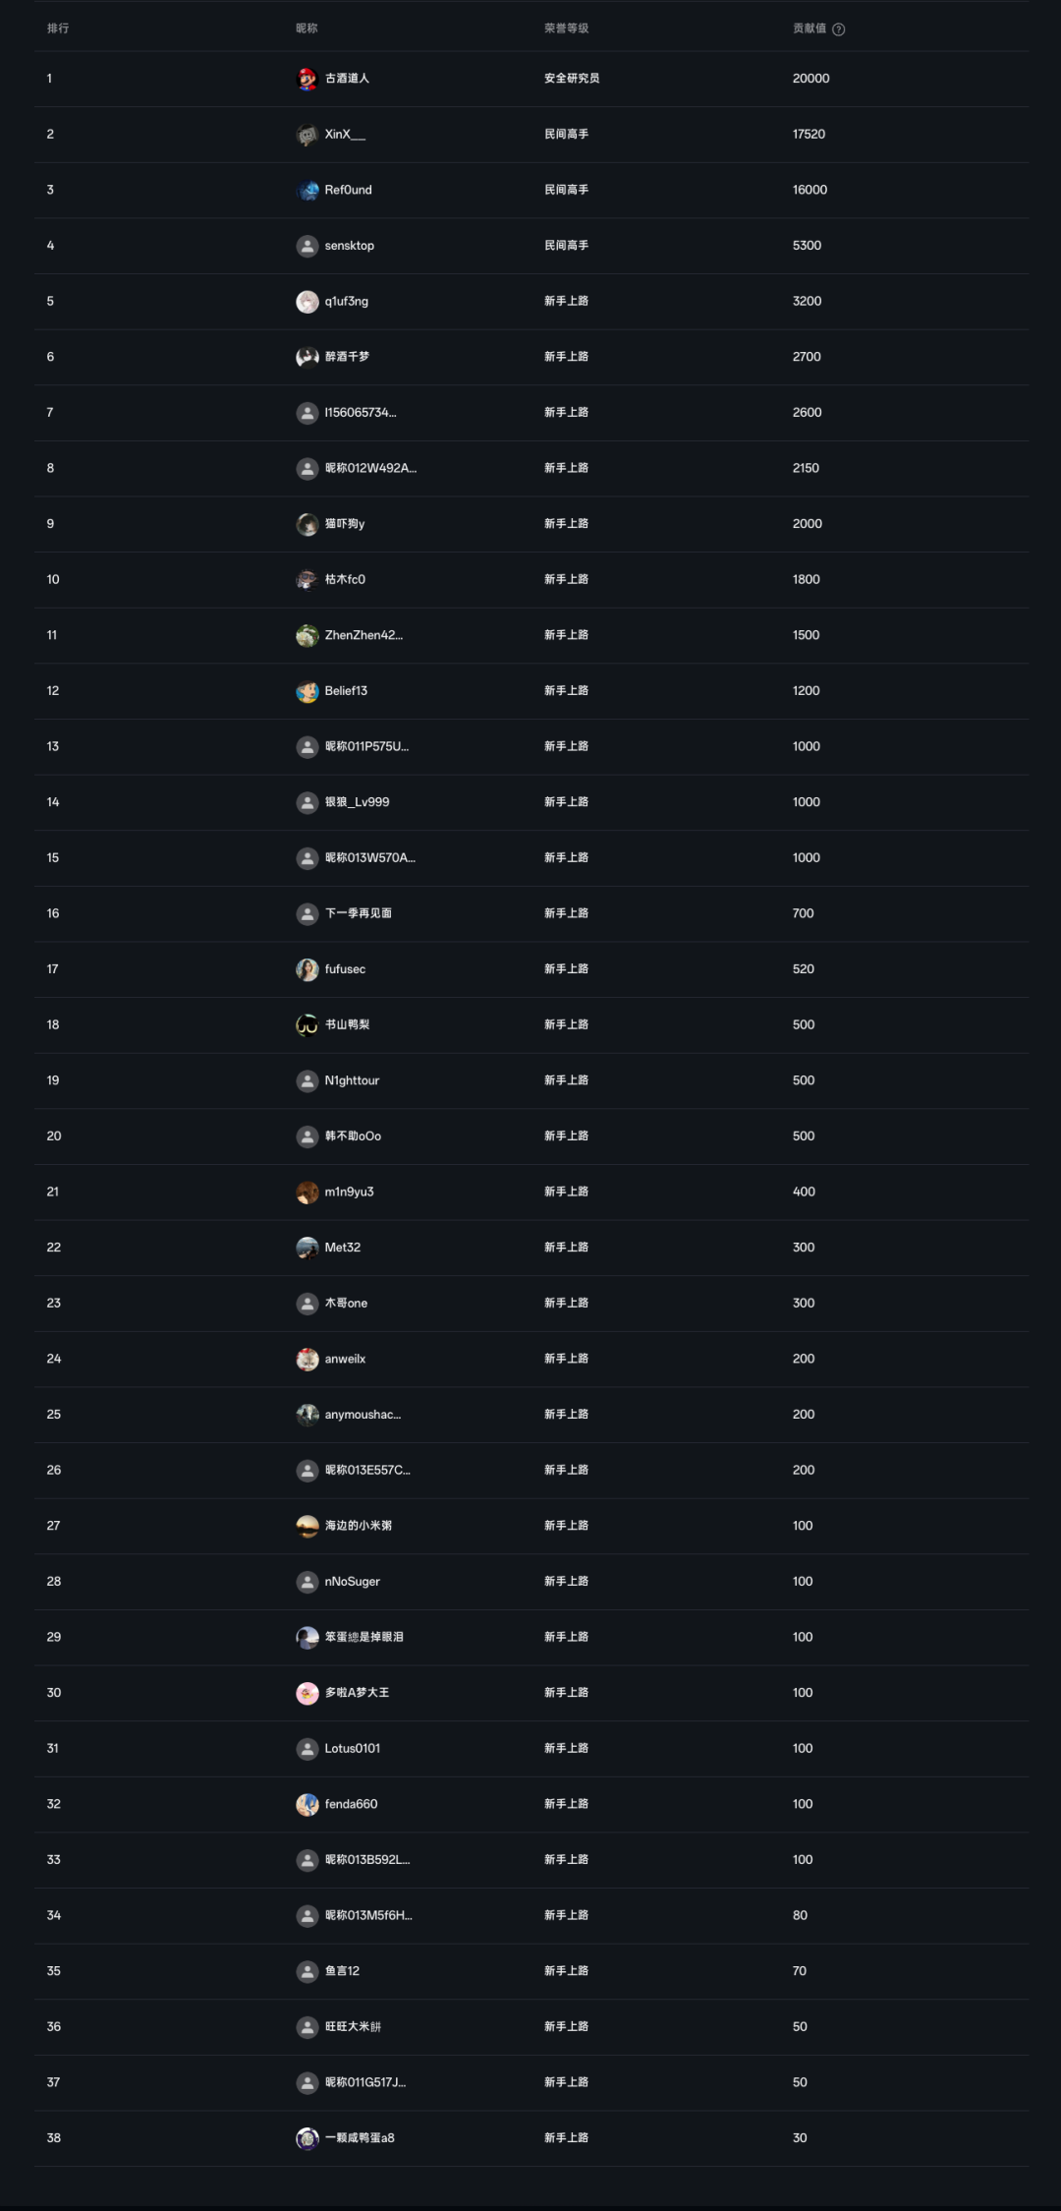Click the nickname nNoSuger
The height and width of the screenshot is (2211, 1061).
[x=353, y=1582]
